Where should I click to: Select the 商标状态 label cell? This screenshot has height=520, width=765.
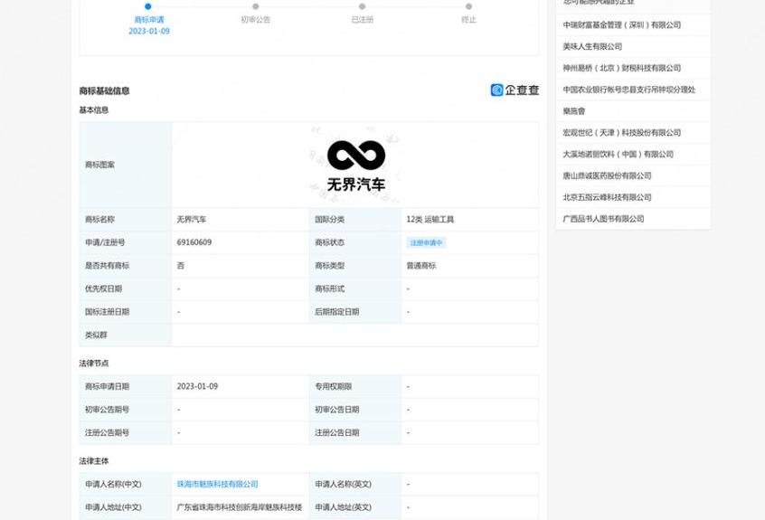[355, 243]
